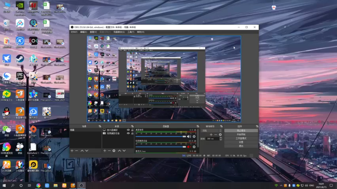Click the 退出 exit button

pyautogui.click(x=241, y=146)
